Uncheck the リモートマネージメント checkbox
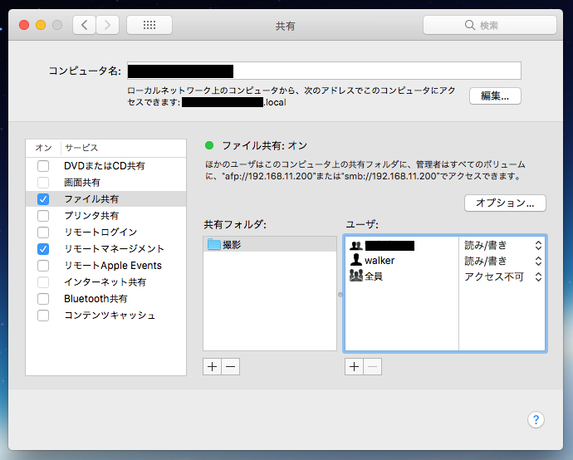This screenshot has height=460, width=573. (43, 249)
